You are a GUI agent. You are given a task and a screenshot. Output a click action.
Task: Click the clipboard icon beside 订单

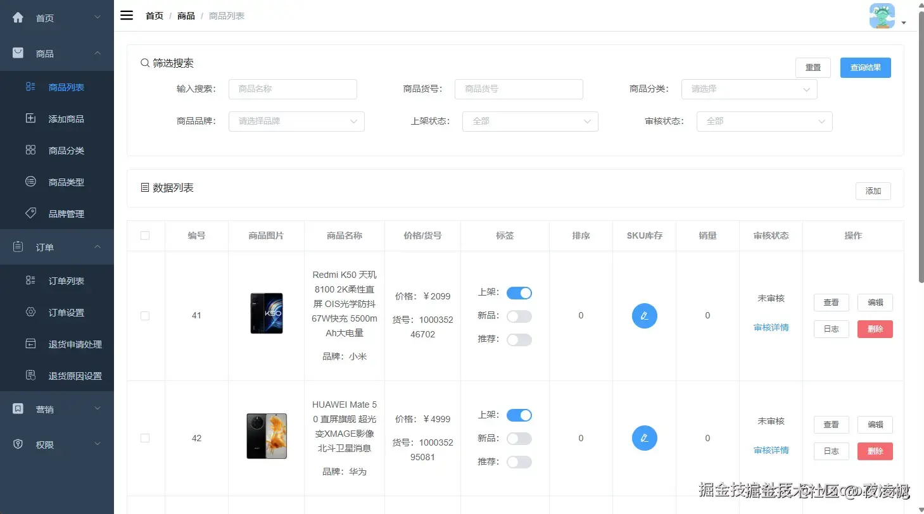tap(18, 247)
